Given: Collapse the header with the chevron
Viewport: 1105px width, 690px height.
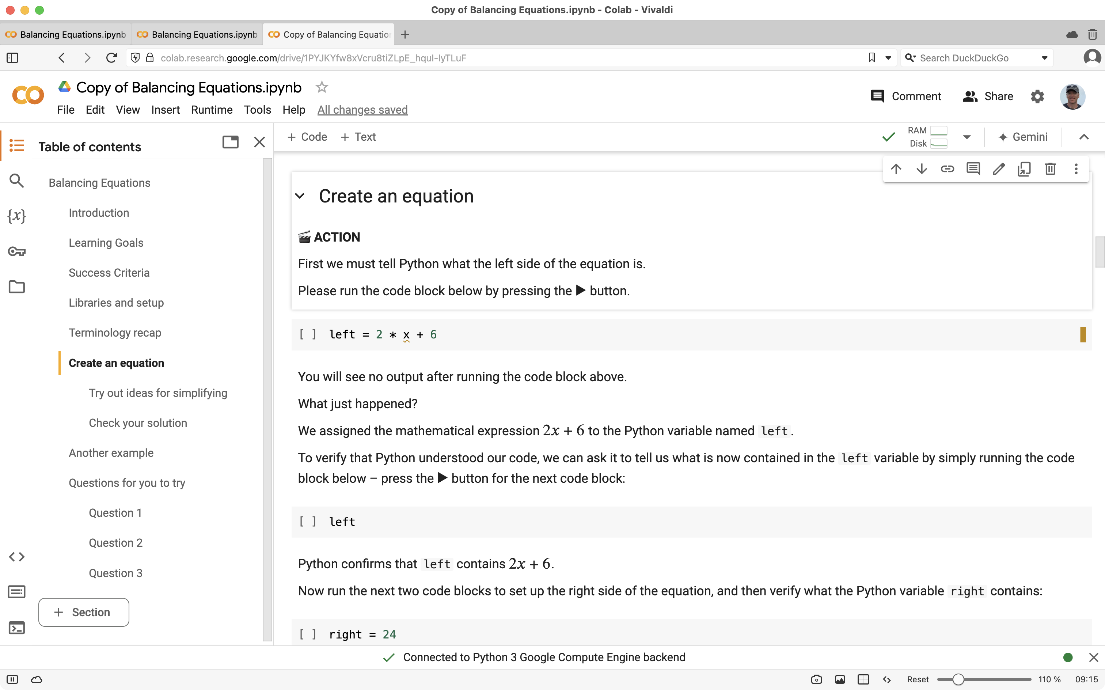Looking at the screenshot, I should [x=1084, y=137].
